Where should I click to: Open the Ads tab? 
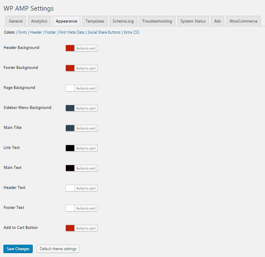(x=217, y=21)
